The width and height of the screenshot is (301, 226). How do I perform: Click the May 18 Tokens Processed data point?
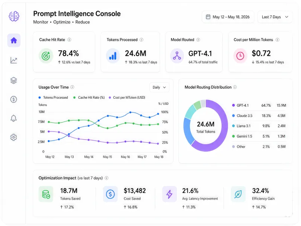(x=158, y=114)
